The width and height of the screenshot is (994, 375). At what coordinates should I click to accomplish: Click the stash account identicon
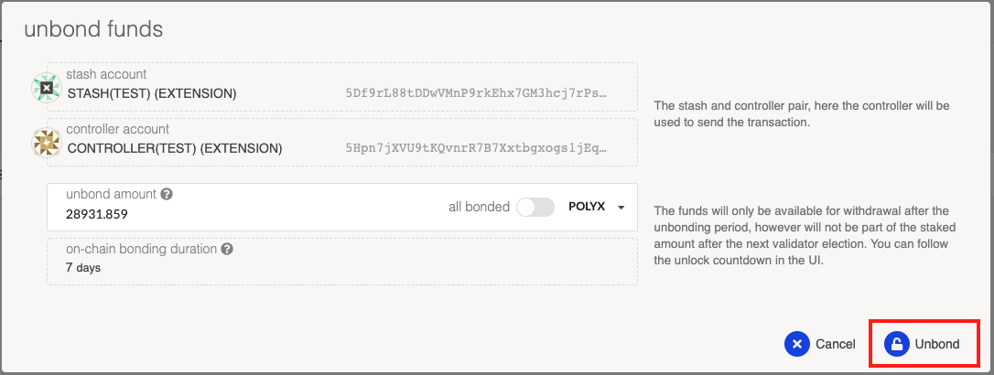click(x=47, y=88)
